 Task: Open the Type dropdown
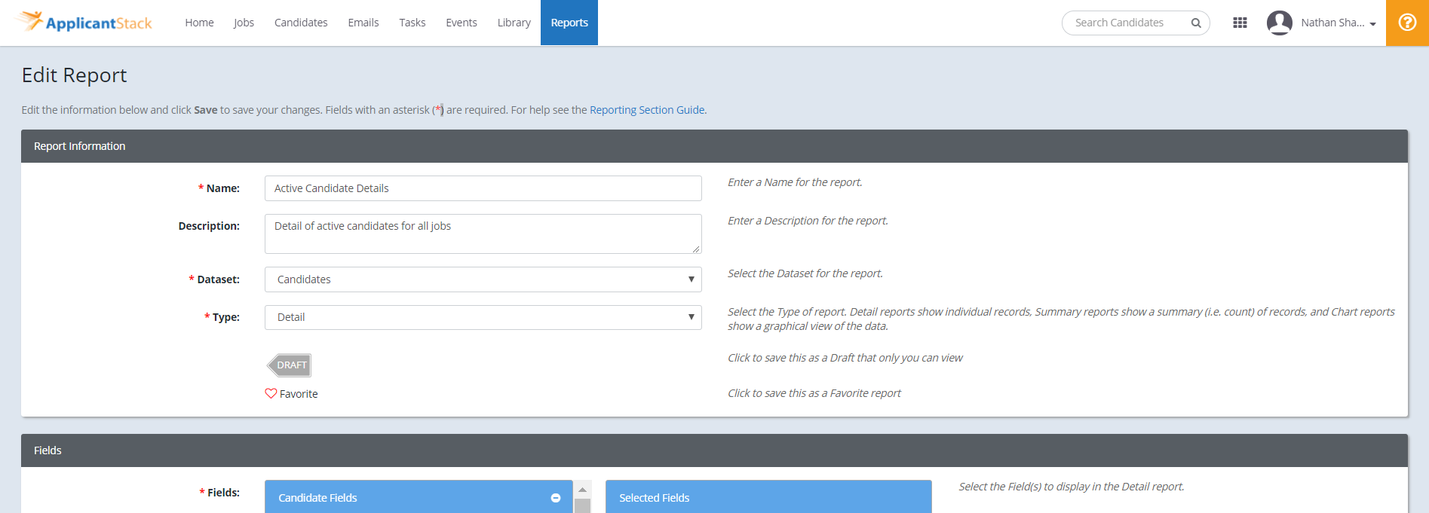[x=483, y=317]
